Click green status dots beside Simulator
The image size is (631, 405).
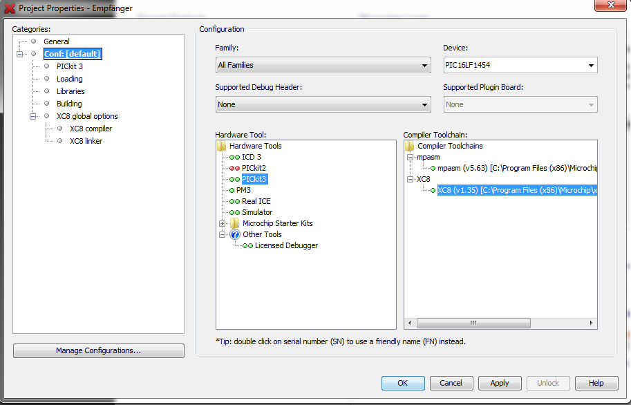(x=234, y=213)
